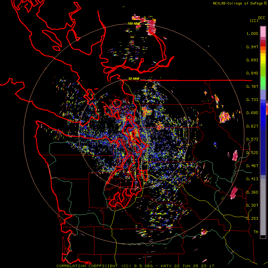
Task: Click the 0.467 legend value
Action: [252, 166]
